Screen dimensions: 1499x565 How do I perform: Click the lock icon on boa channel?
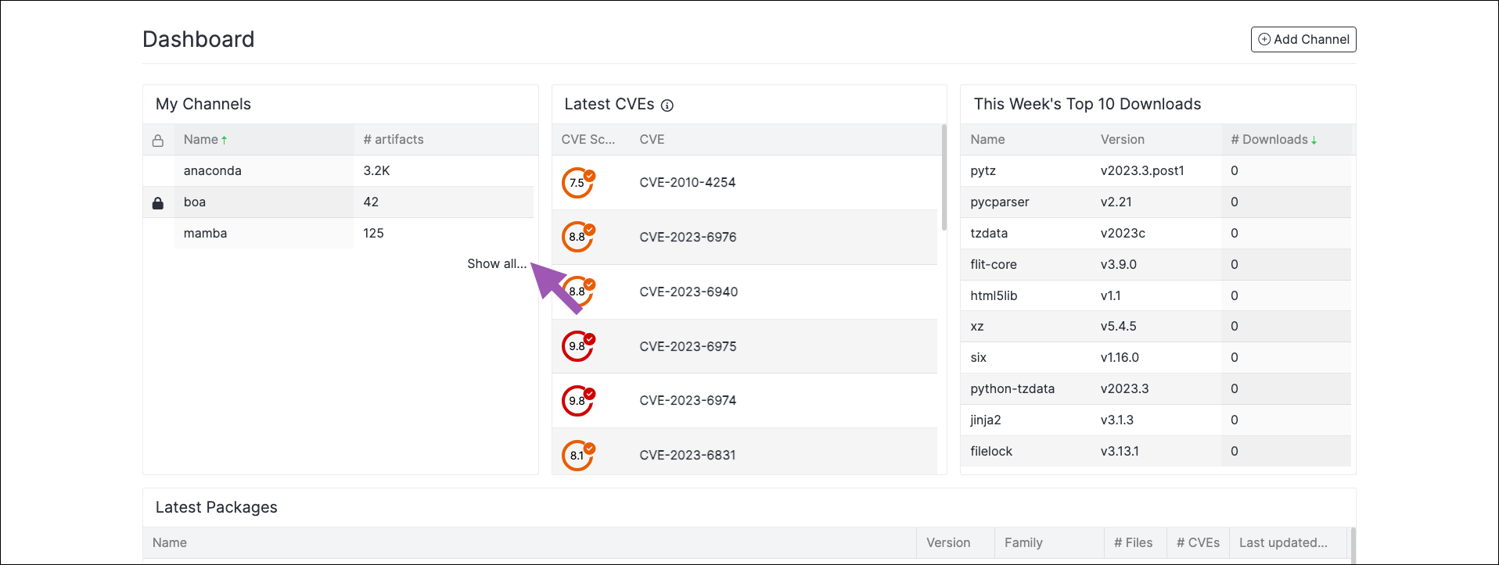click(158, 202)
